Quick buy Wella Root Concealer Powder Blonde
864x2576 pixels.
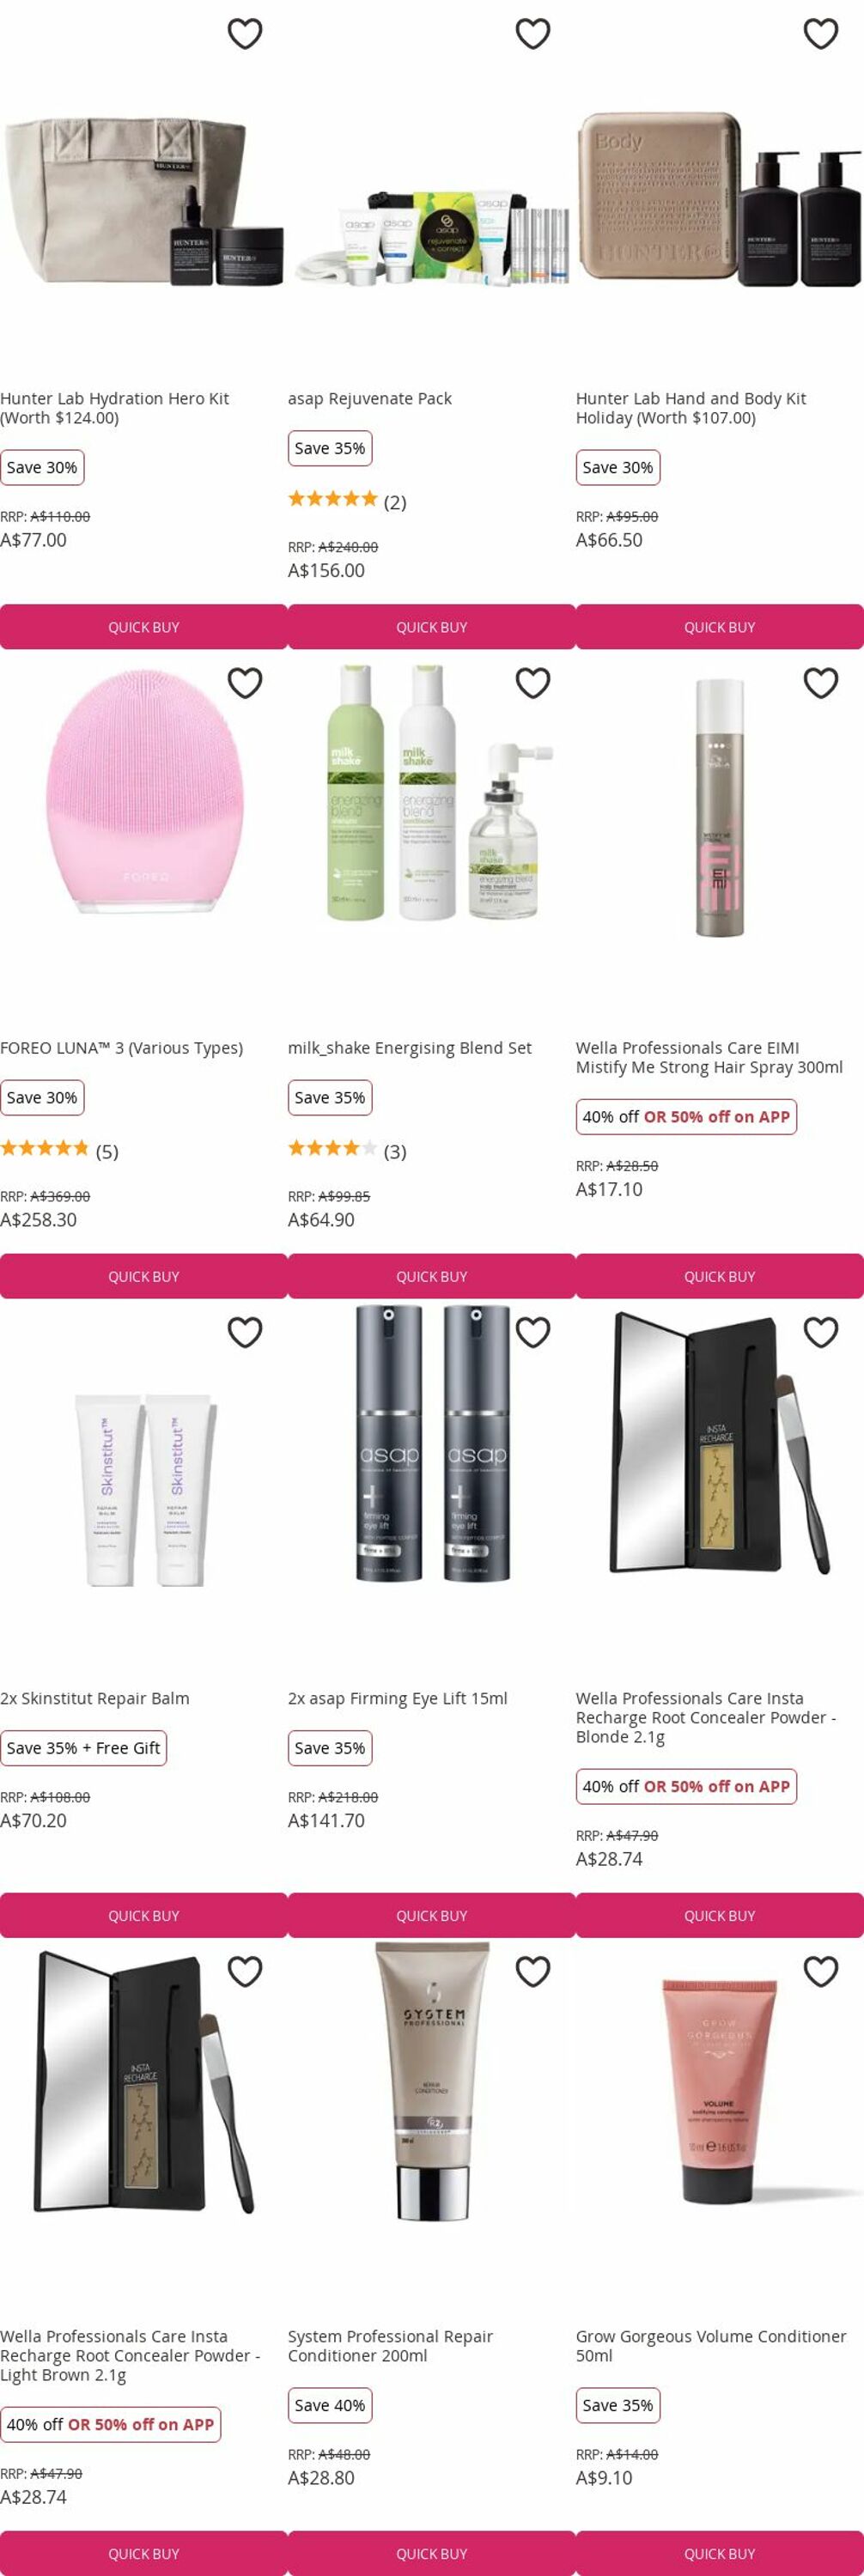[720, 1915]
